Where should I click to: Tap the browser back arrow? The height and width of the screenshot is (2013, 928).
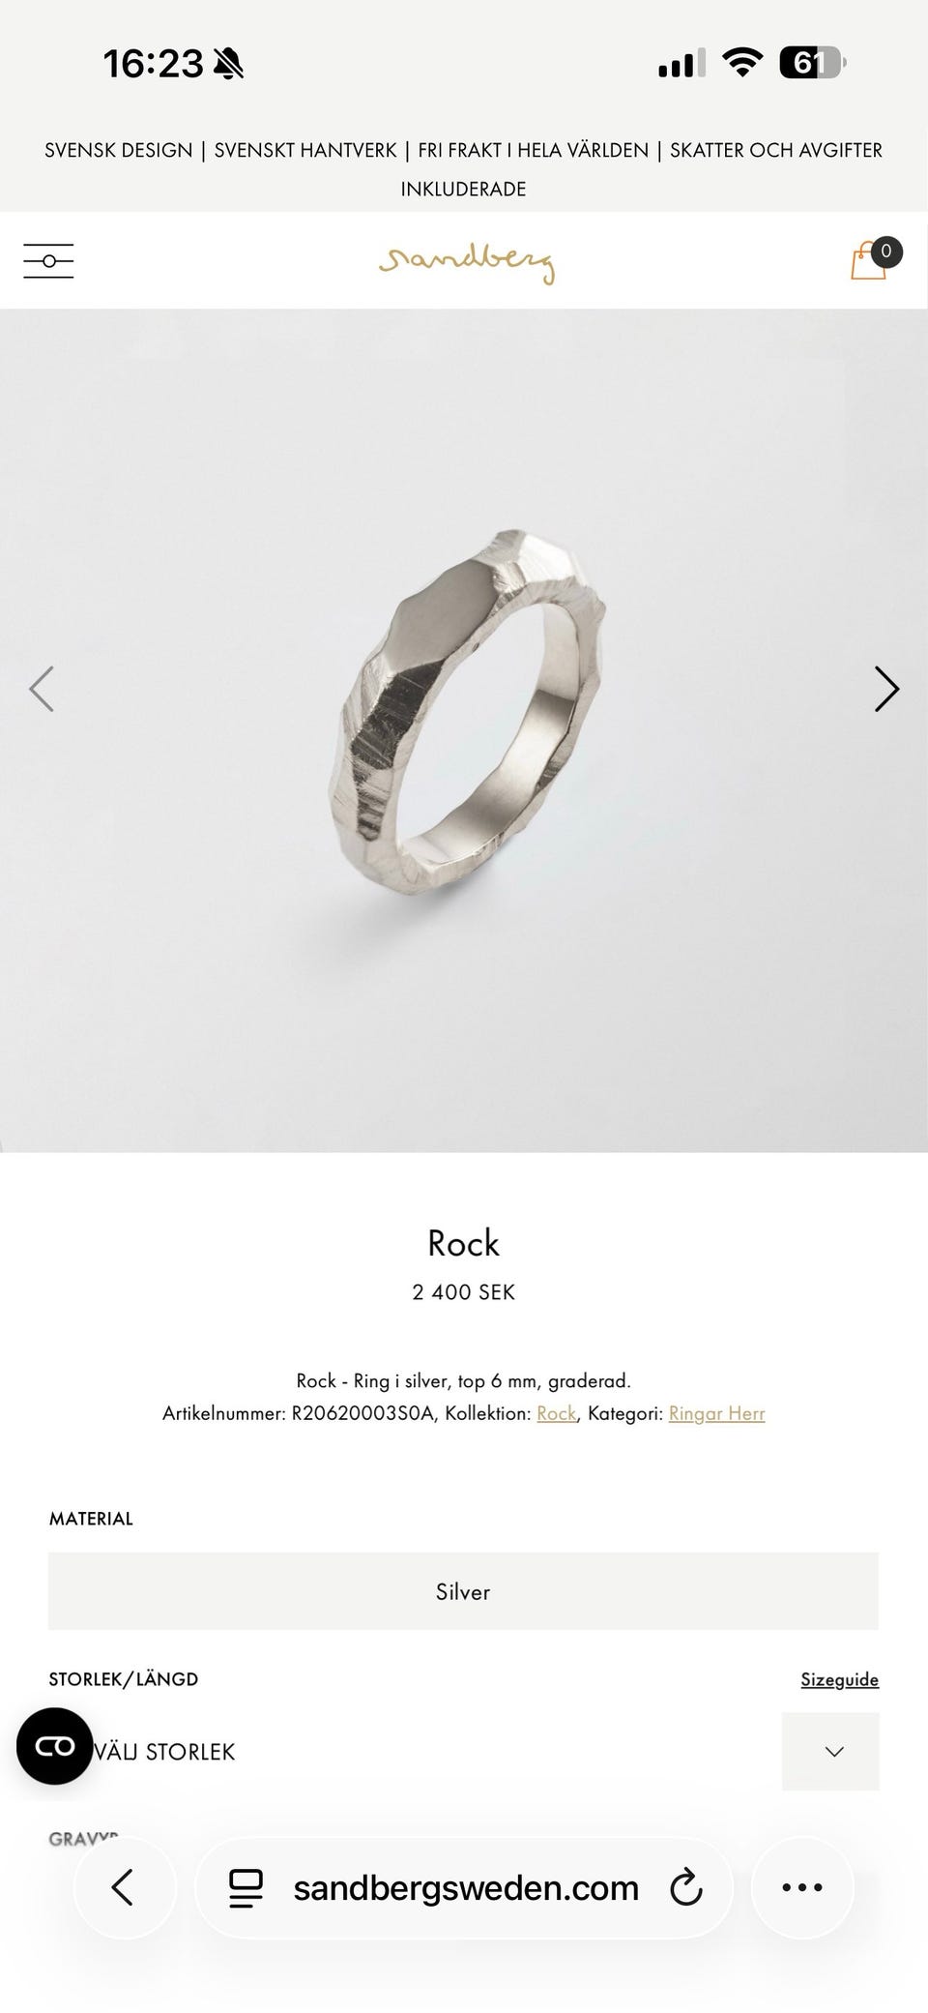point(124,1887)
